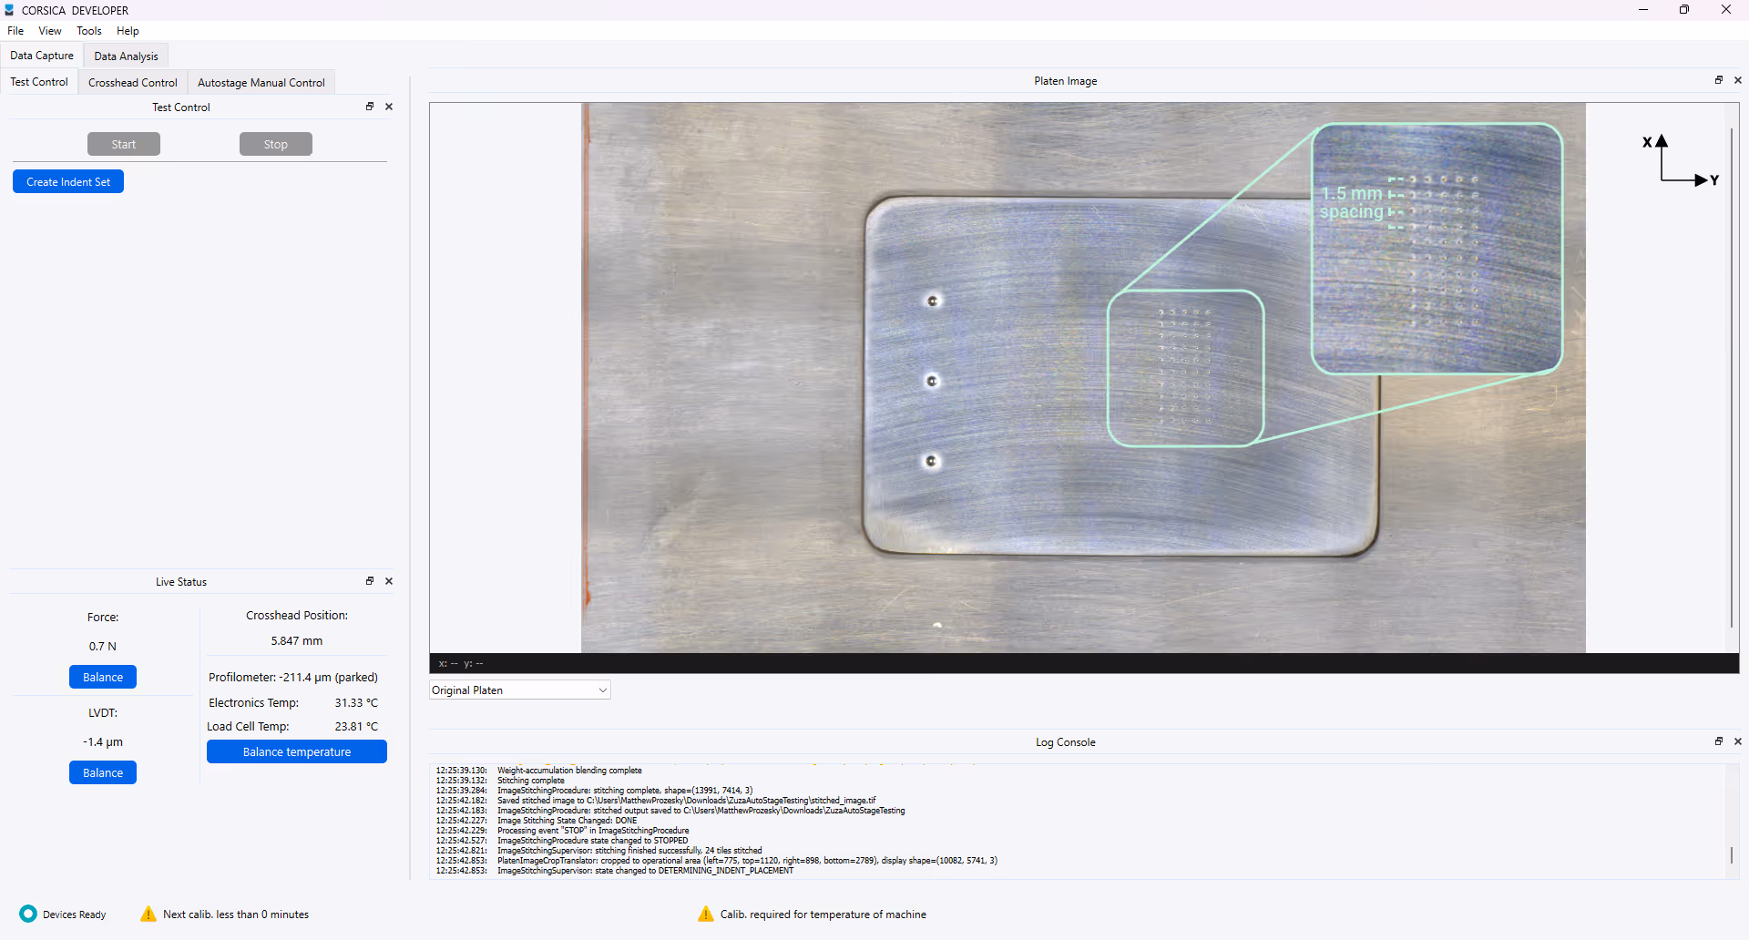
Task: Click the 'x: -- y: --' coordinate readout
Action: [461, 663]
